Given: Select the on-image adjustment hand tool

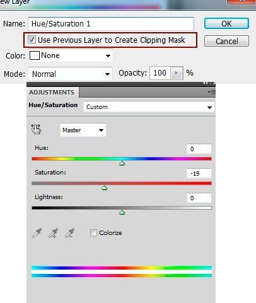Looking at the screenshot, I should [x=36, y=129].
